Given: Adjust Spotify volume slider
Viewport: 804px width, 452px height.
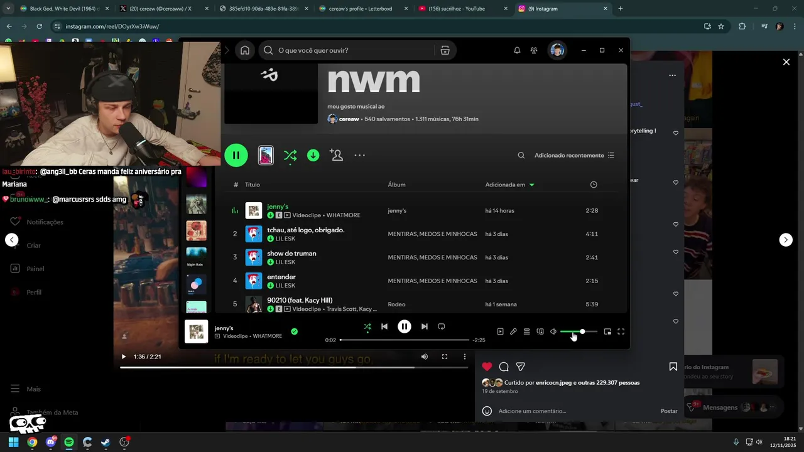Looking at the screenshot, I should 579,331.
